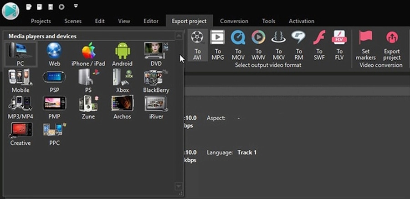410x199 pixels.
Task: Set output format To RM
Action: click(x=299, y=45)
